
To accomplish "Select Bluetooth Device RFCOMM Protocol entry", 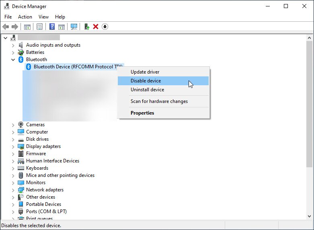I will tap(76, 67).
